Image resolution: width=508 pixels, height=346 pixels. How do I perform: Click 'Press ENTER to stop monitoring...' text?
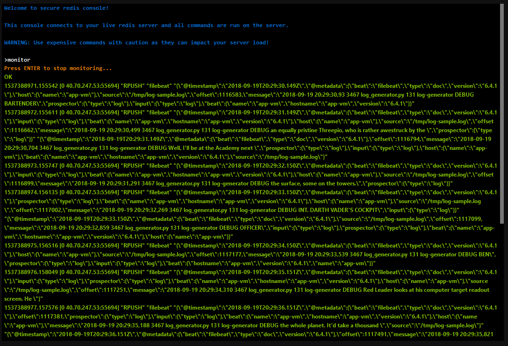coord(58,68)
